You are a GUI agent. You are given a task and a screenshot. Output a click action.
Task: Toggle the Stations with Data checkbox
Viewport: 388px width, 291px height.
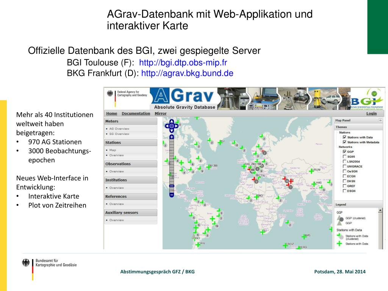(344, 137)
